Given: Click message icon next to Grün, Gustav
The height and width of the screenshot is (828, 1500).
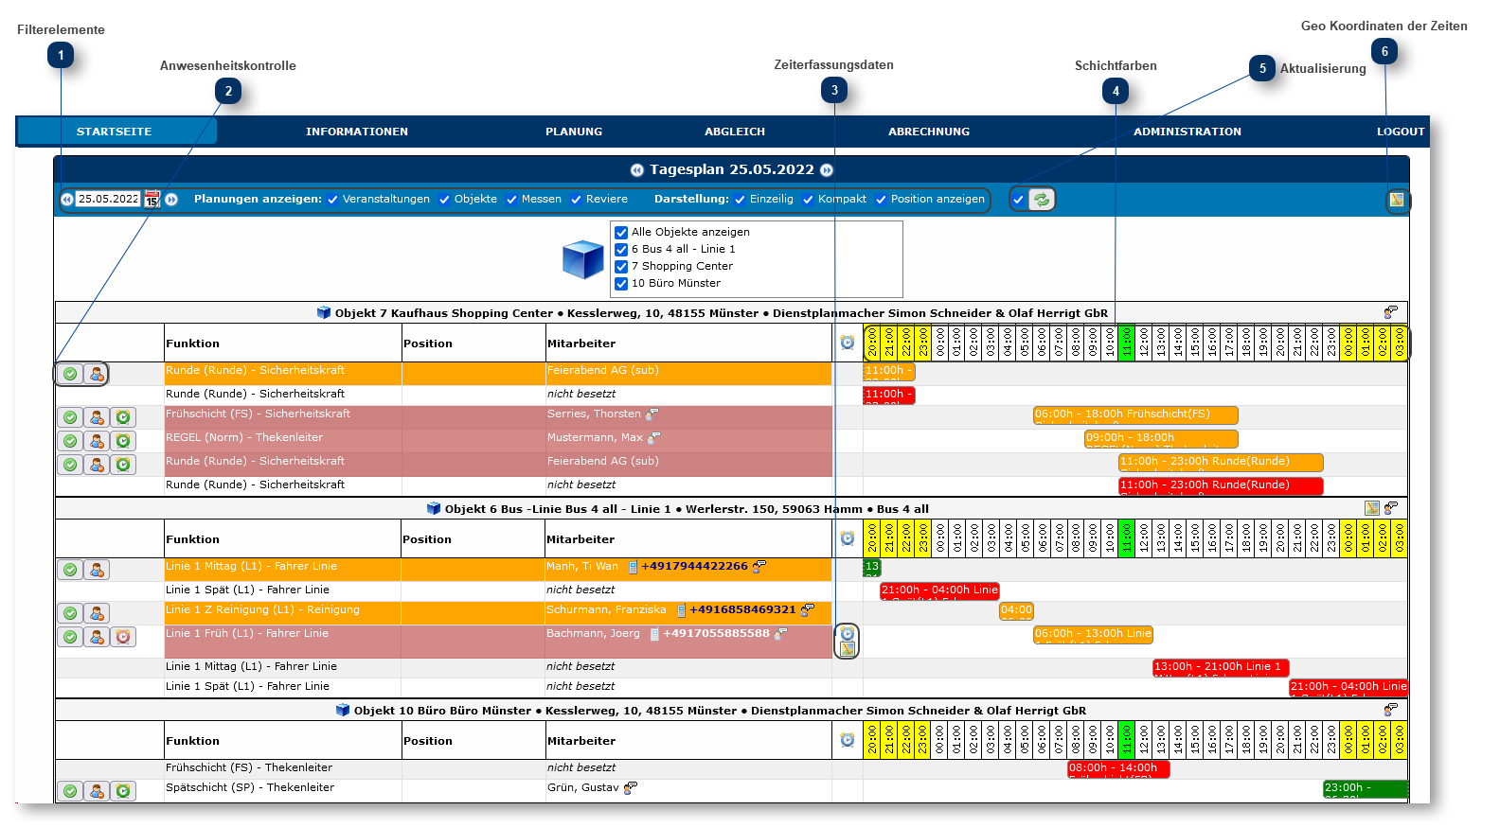Looking at the screenshot, I should pyautogui.click(x=631, y=787).
